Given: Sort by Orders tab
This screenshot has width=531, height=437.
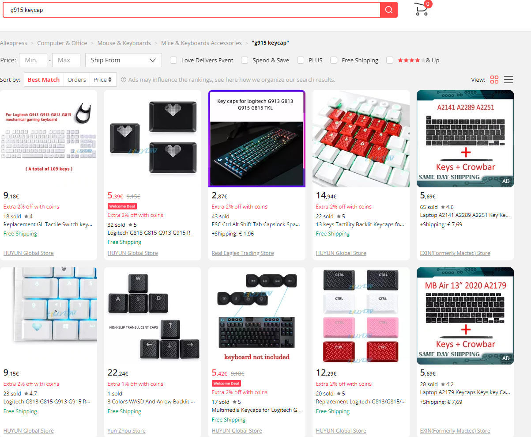Looking at the screenshot, I should click(x=77, y=80).
